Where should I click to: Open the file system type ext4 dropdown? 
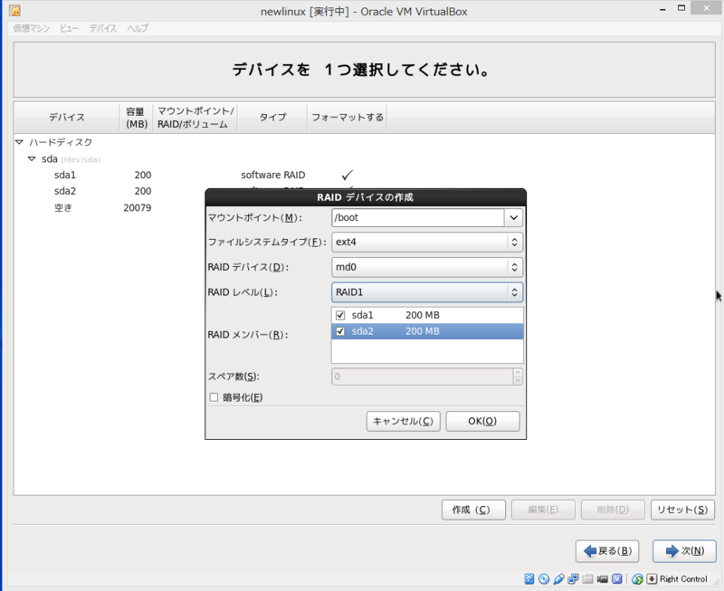(427, 243)
